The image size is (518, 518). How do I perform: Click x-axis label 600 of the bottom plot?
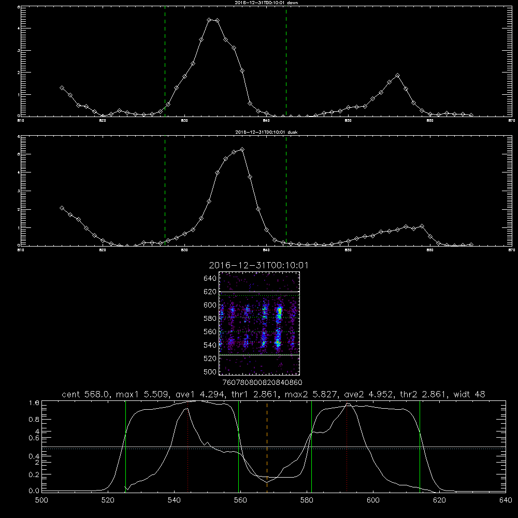click(373, 500)
